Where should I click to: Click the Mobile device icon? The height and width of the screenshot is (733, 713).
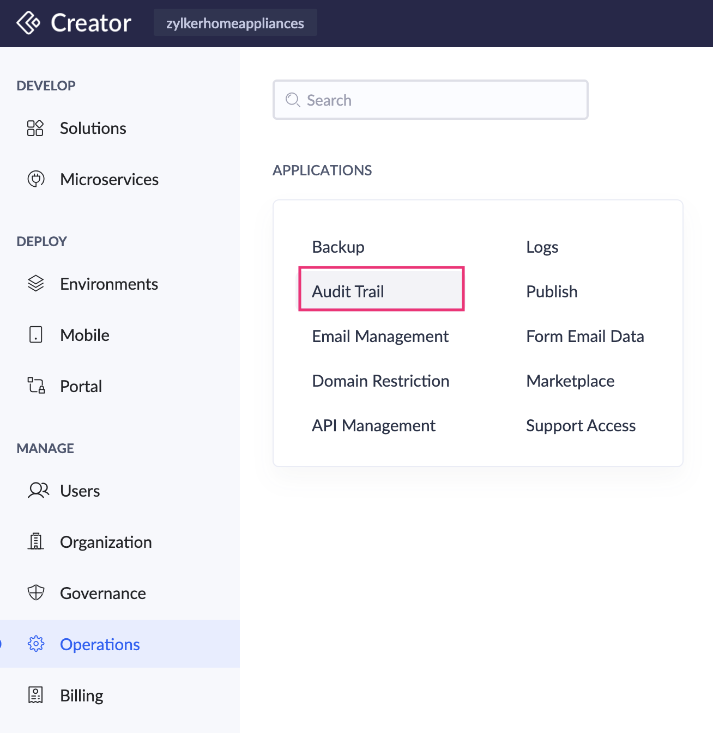click(36, 335)
